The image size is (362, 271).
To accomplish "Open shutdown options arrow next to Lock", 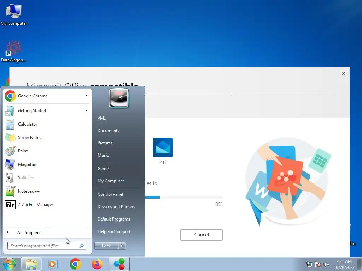I will click(x=122, y=246).
